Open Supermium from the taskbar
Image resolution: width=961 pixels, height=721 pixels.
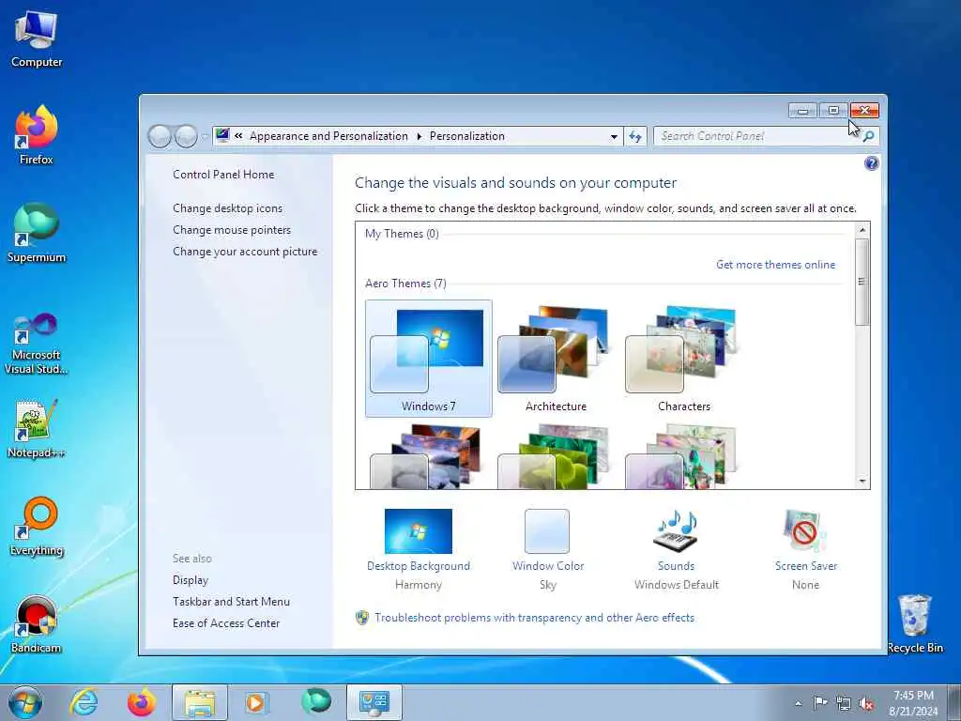[315, 701]
